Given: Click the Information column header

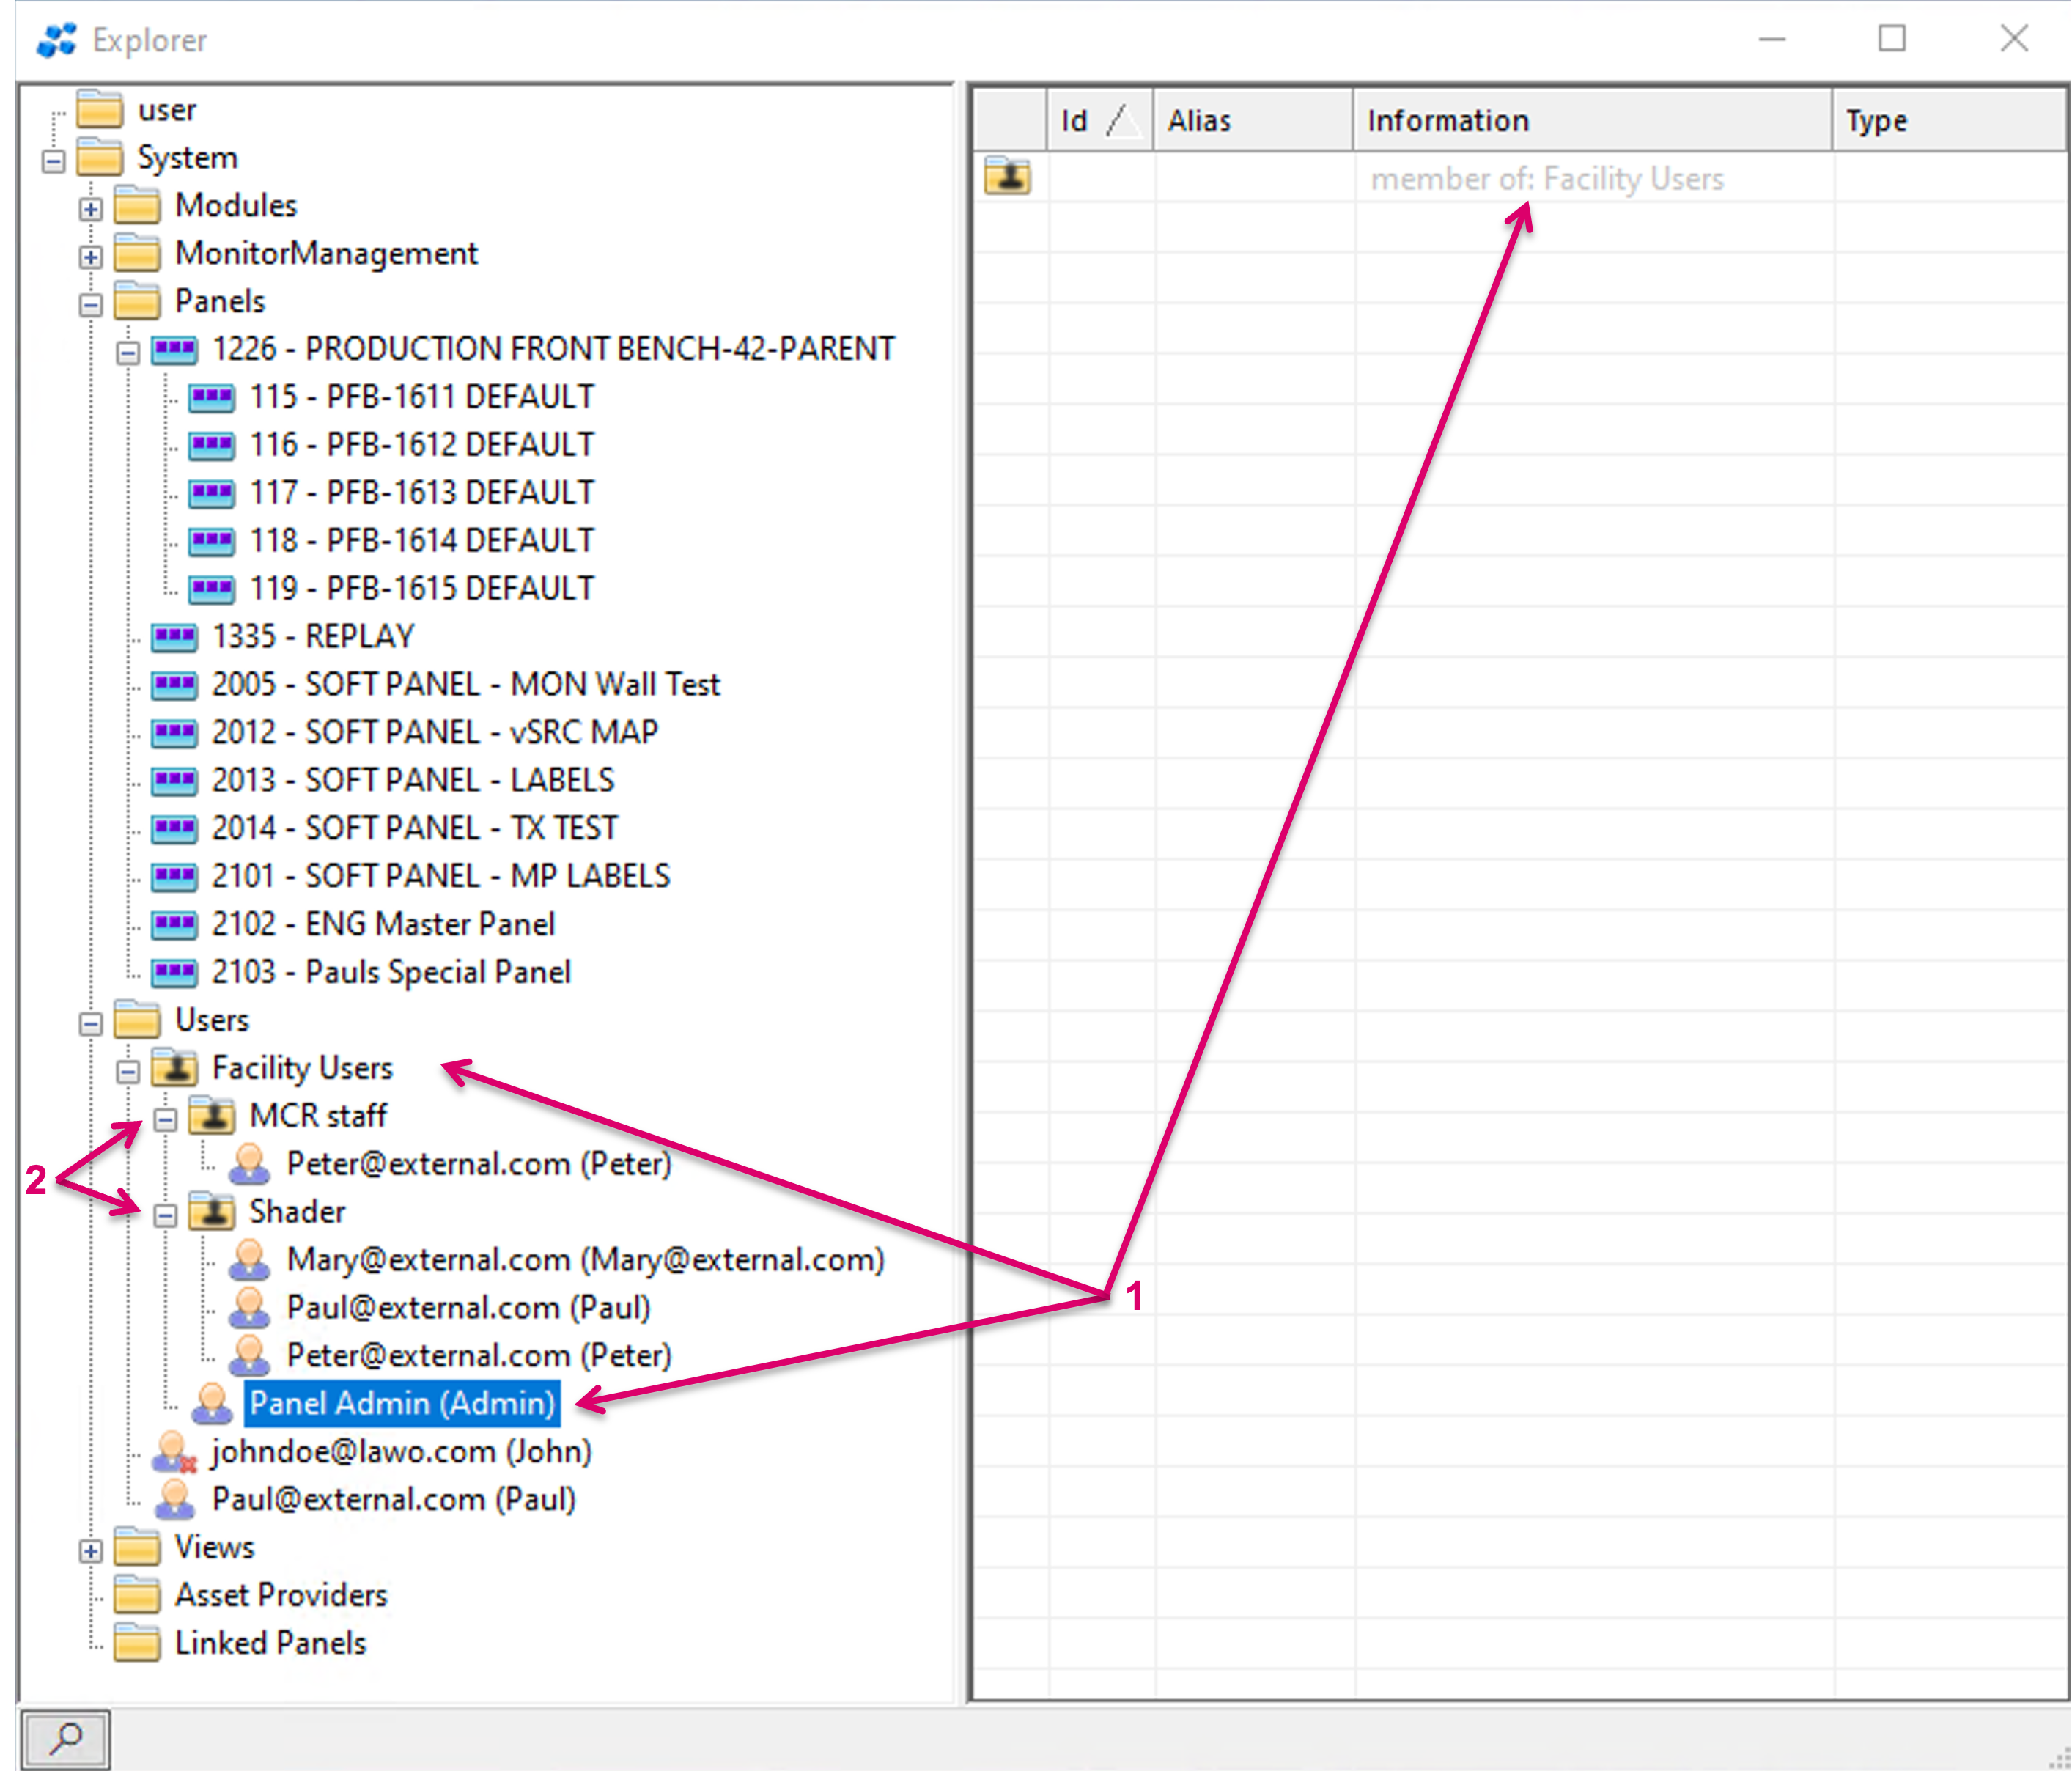Looking at the screenshot, I should [x=1592, y=121].
